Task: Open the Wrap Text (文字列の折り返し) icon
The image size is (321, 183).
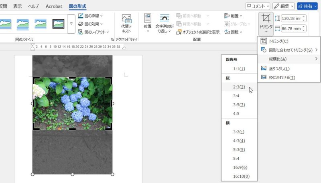Action: pyautogui.click(x=165, y=23)
